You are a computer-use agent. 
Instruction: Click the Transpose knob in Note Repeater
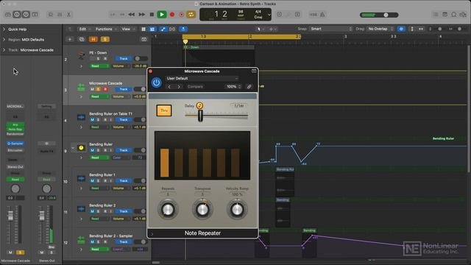click(202, 209)
